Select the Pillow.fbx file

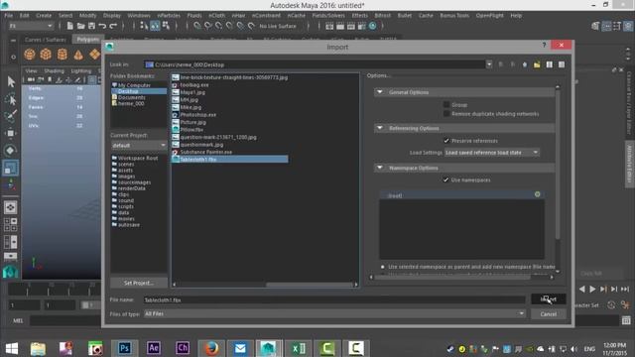click(191, 130)
